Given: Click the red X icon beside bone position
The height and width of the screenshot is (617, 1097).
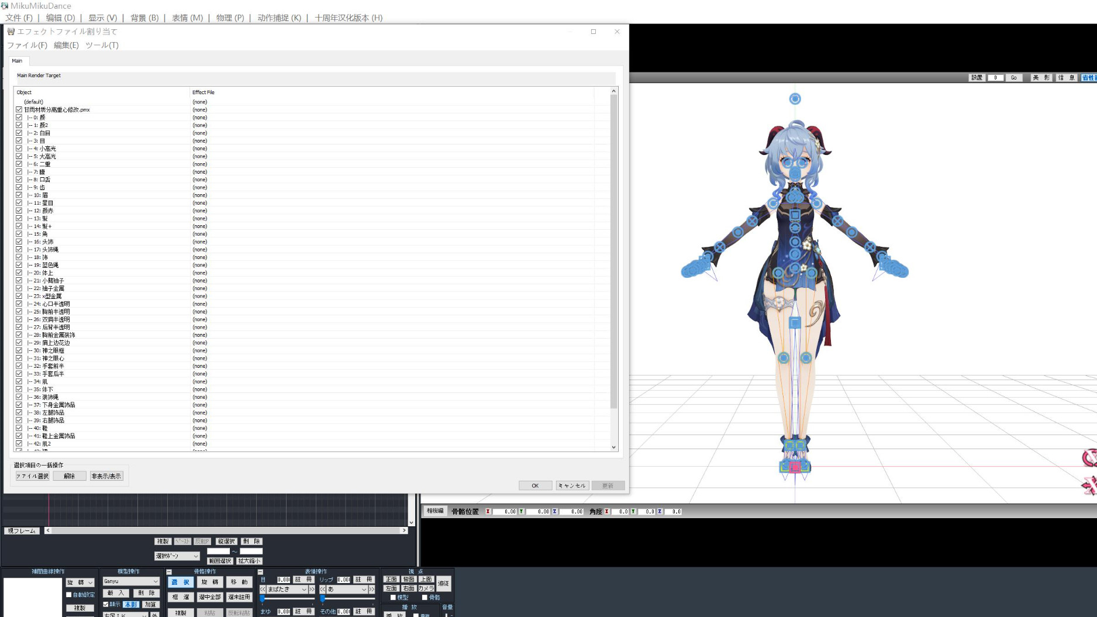Looking at the screenshot, I should tap(488, 512).
